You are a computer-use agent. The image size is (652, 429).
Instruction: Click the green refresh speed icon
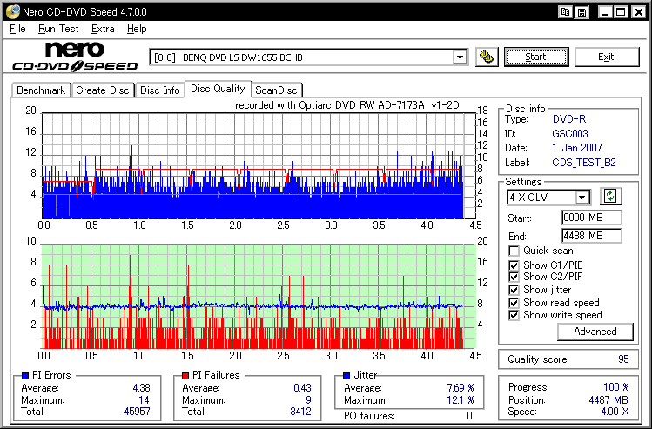point(610,196)
